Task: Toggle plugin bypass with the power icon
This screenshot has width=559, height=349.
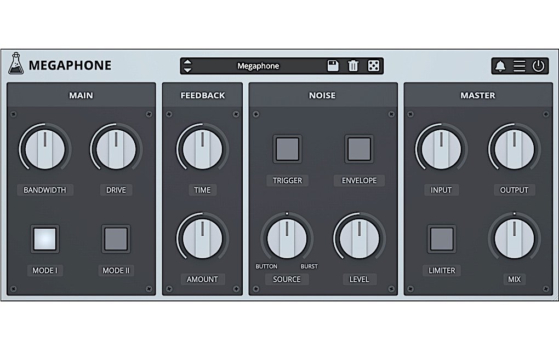Action: coord(538,66)
